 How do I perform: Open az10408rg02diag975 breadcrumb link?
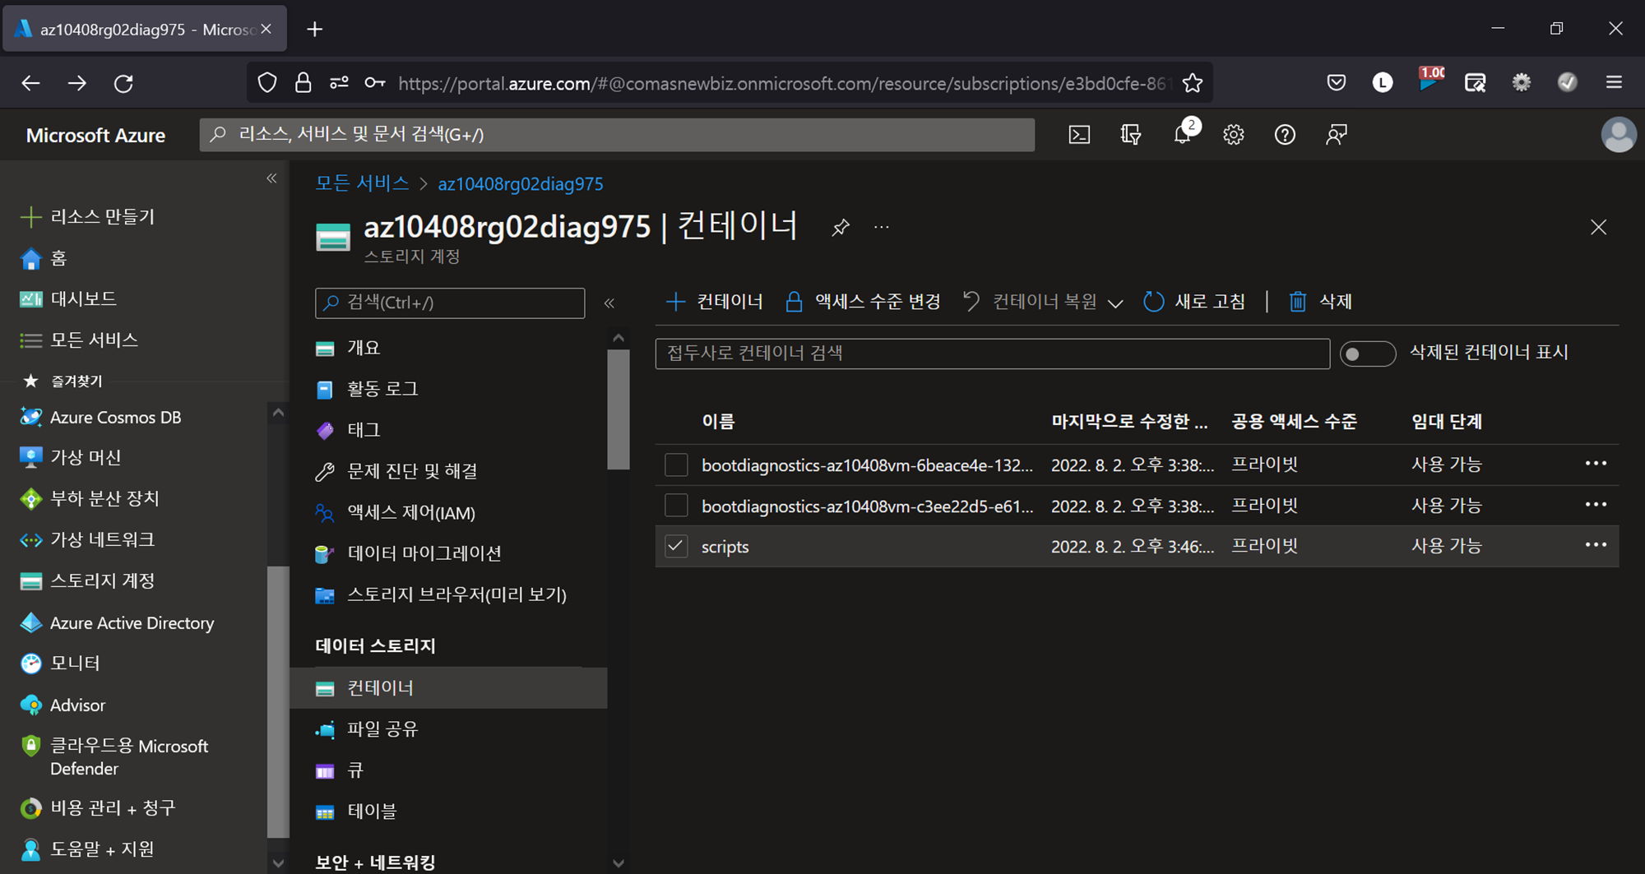point(521,184)
